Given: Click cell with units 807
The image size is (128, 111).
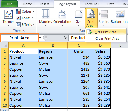Looking at the screenshot, I should 79,87.
